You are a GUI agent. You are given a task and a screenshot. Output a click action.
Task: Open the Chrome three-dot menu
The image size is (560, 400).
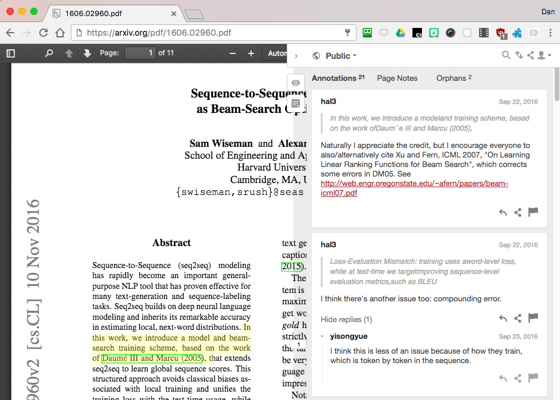(550, 33)
